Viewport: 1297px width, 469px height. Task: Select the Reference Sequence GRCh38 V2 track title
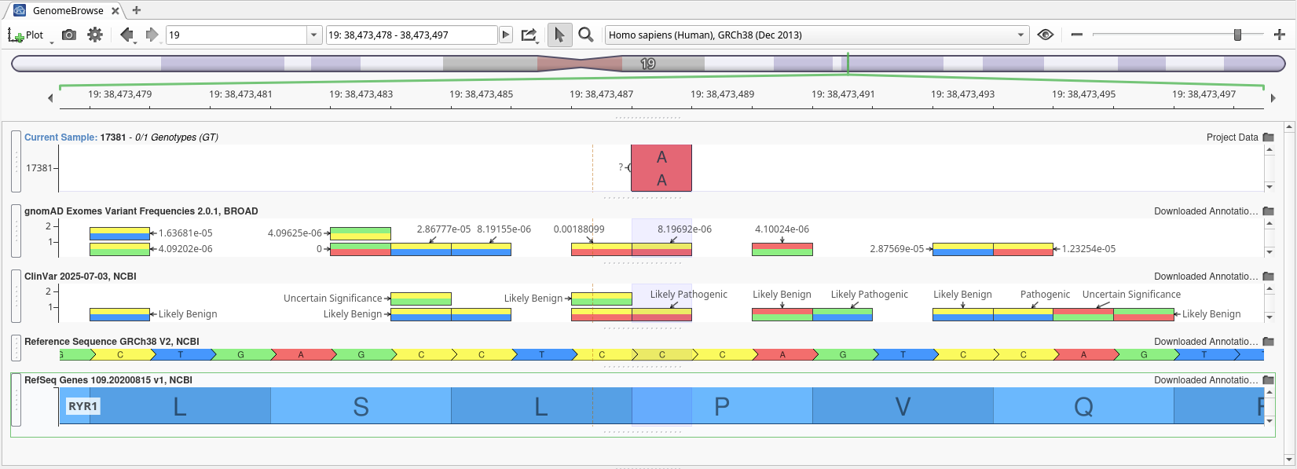click(112, 341)
